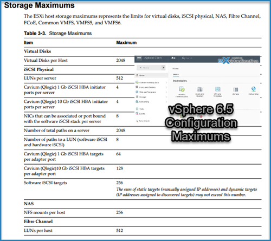
Task: Click the 64 maximum value
Action: [x=118, y=154]
